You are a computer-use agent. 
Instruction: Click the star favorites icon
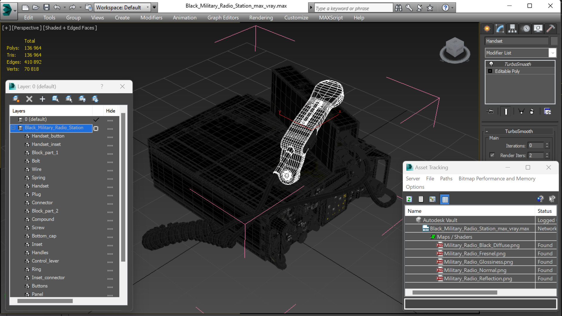[430, 8]
